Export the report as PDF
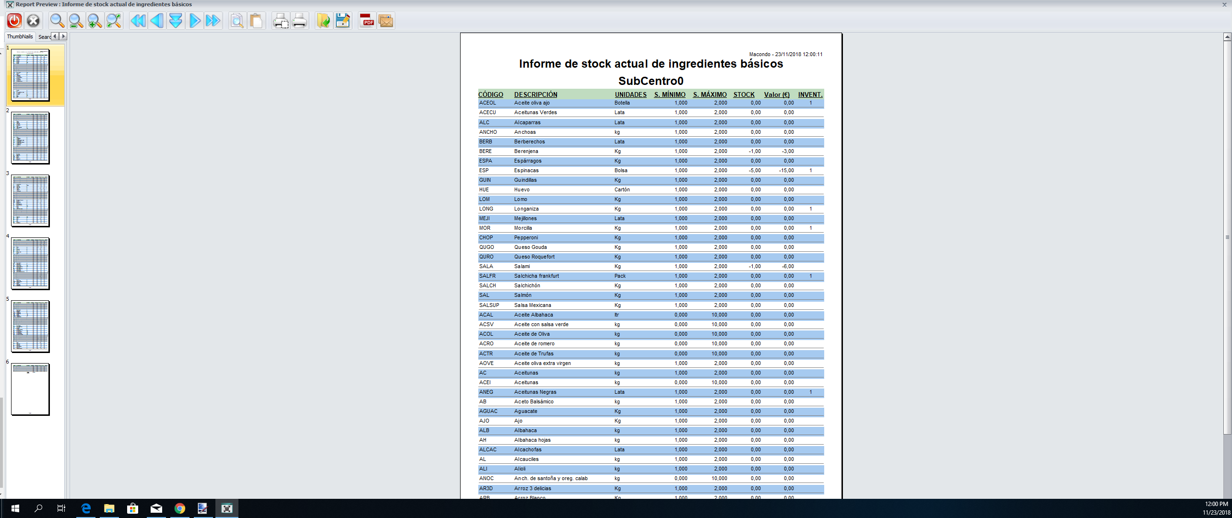This screenshot has width=1232, height=518. point(367,21)
